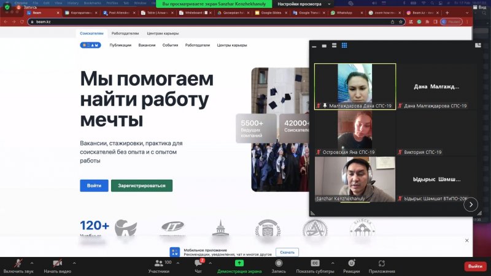Click the share icon in address bar
The width and height of the screenshot is (491, 276).
coord(392,21)
